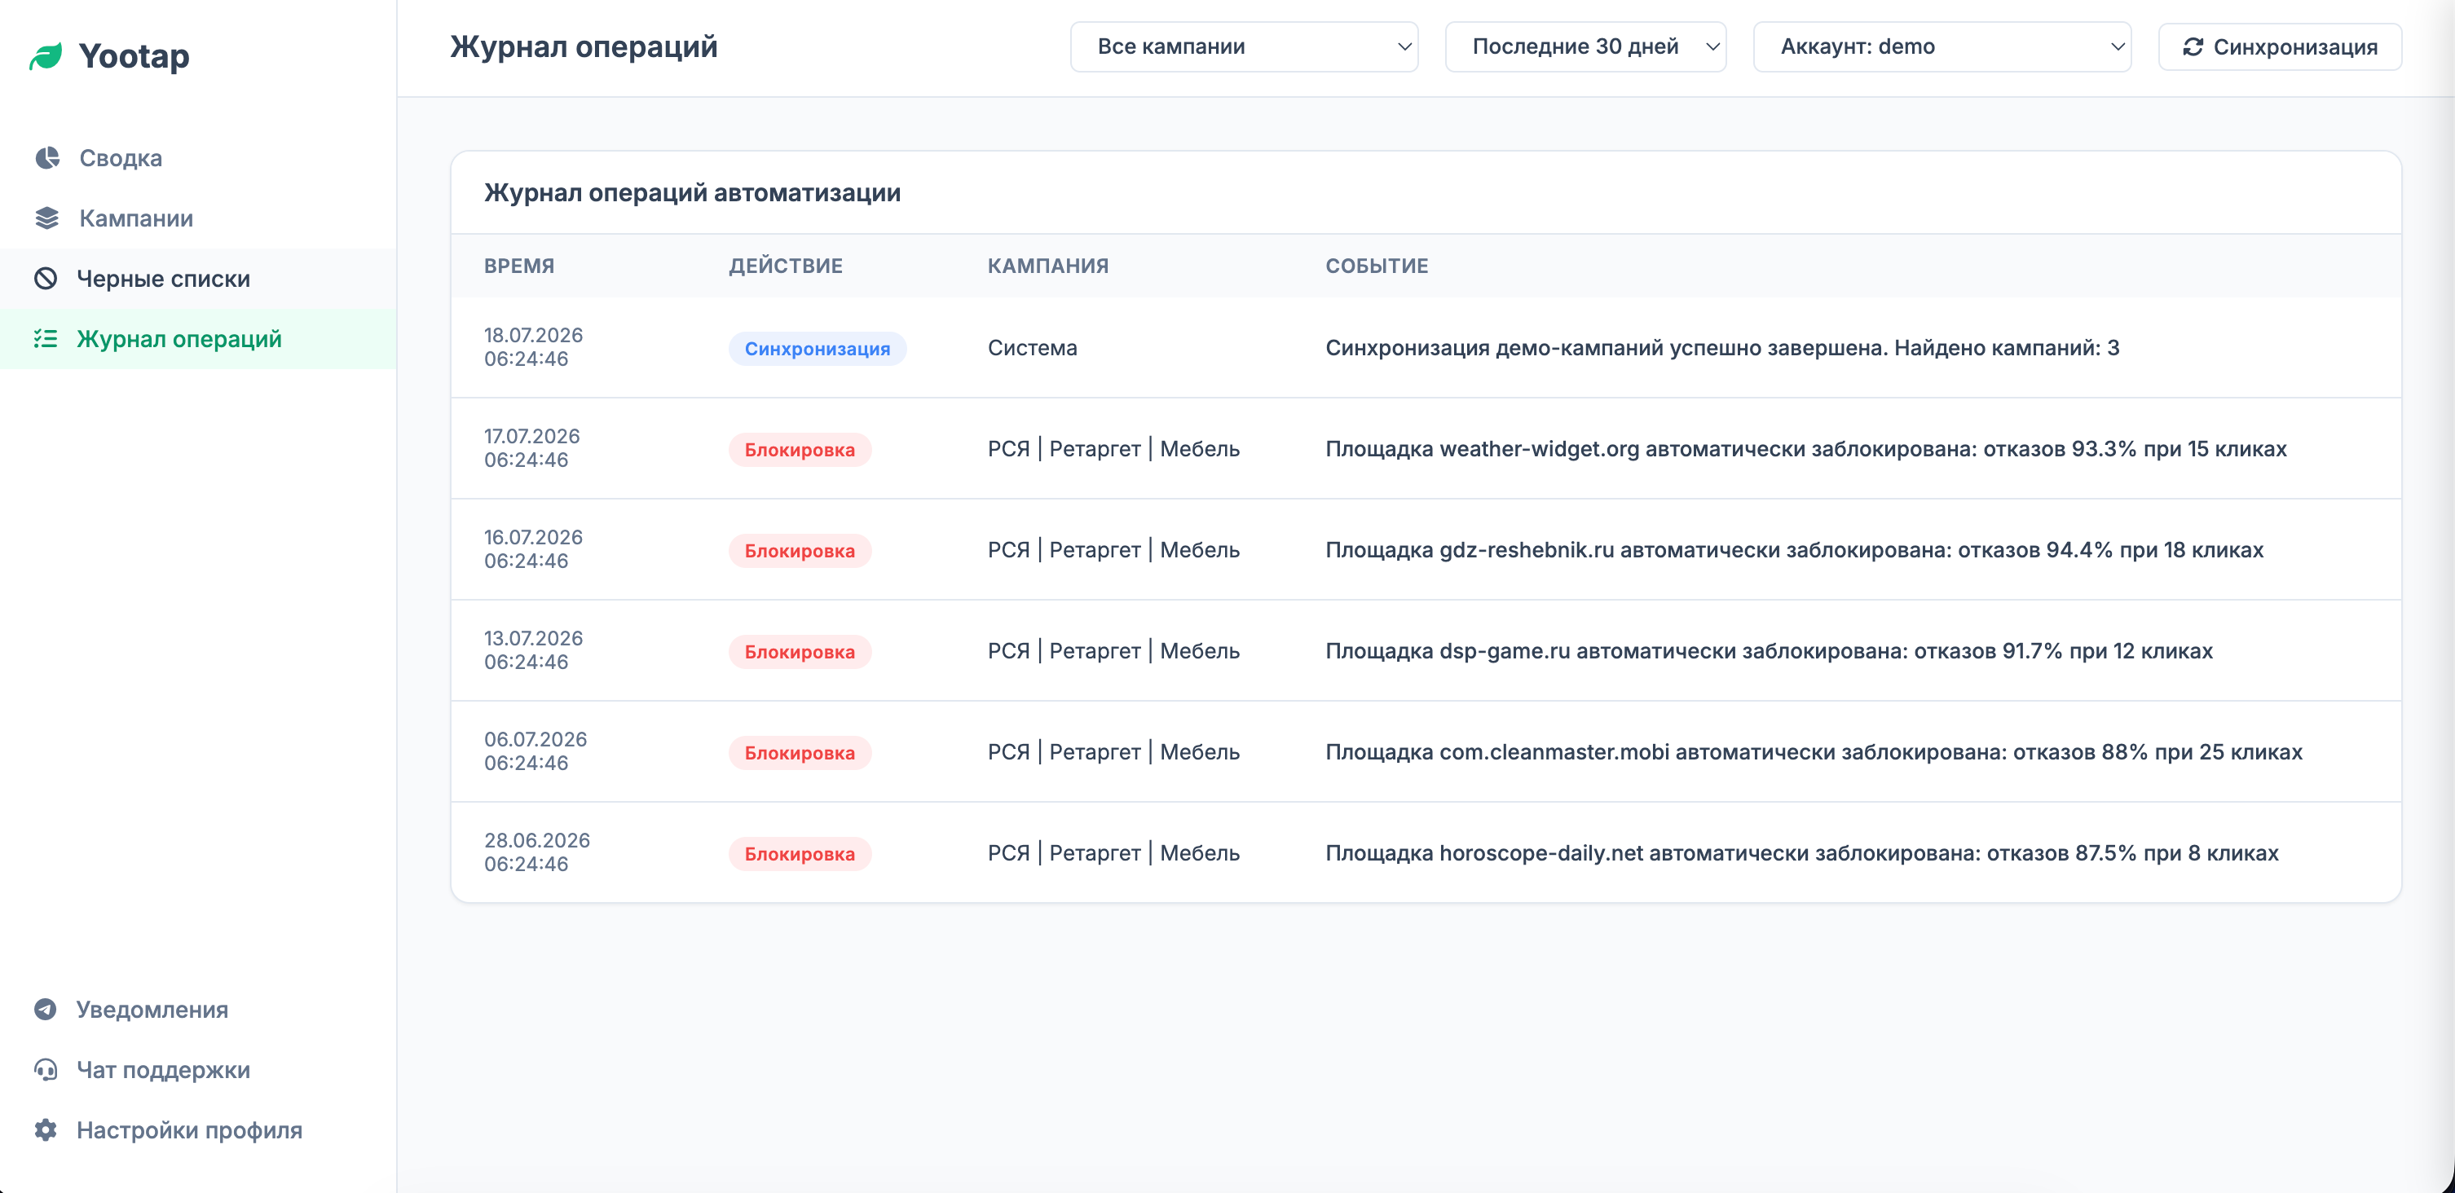Expand the Аккаунт: demo dropdown

(x=1942, y=46)
